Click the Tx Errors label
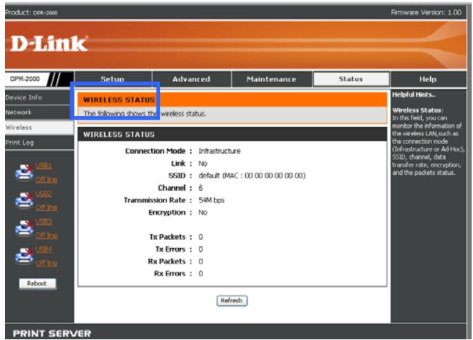 [x=171, y=249]
